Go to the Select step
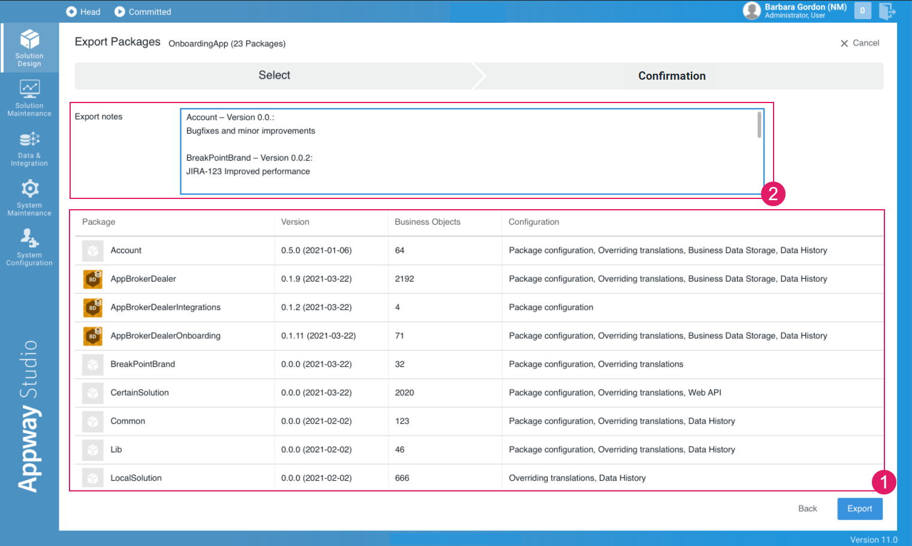Screen dimensions: 912x546 (274, 76)
